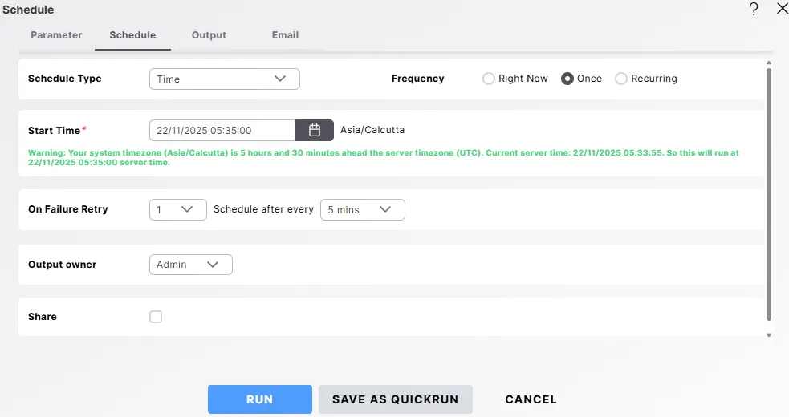Open the Email tab
The image size is (789, 417).
[285, 35]
